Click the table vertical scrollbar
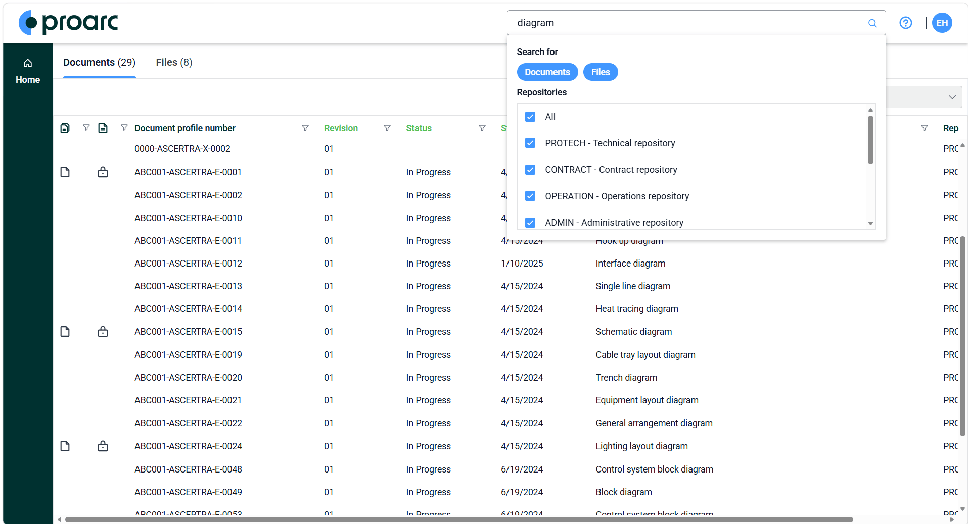 962,336
